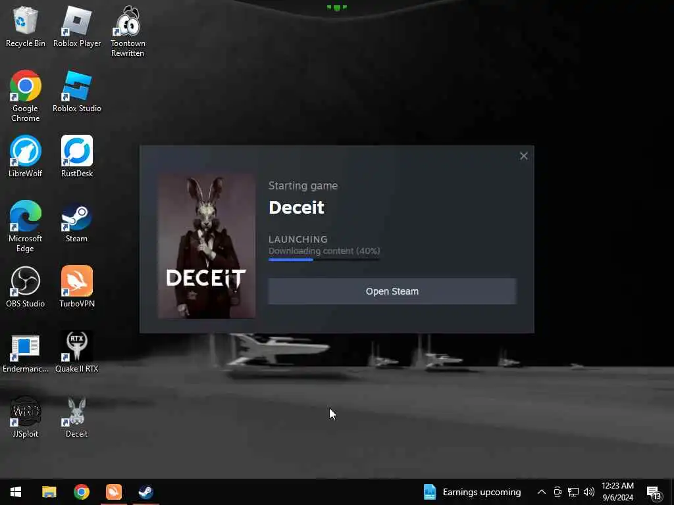Open the Recycle Bin desktop icon
The image size is (674, 505).
click(x=26, y=26)
